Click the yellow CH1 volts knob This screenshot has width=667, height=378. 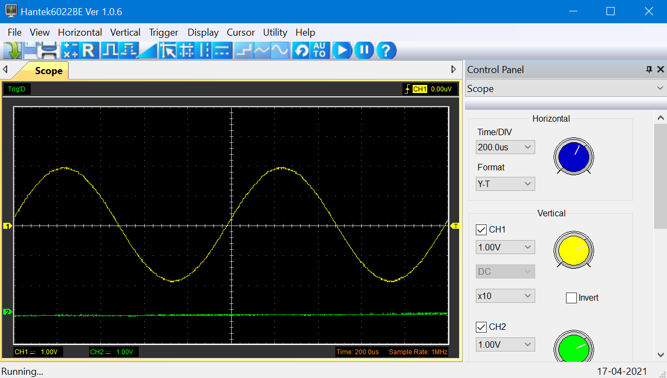point(573,250)
